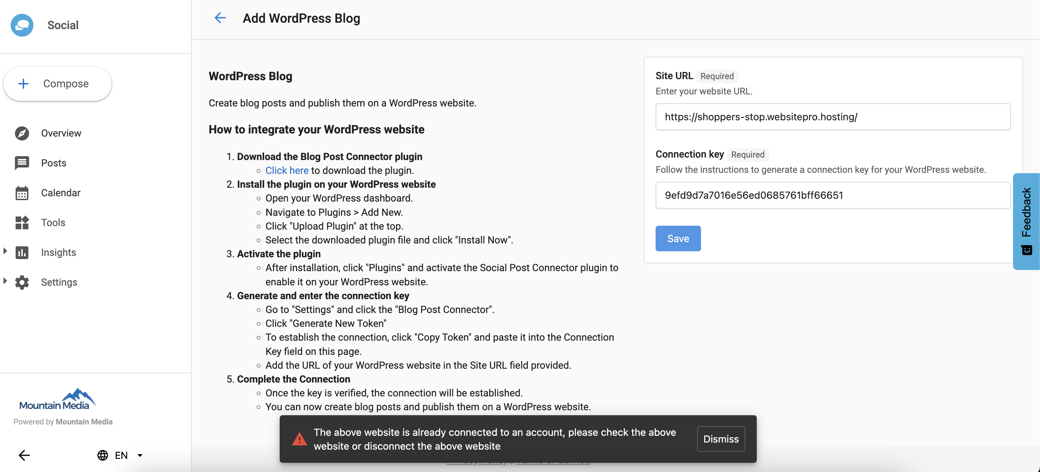The height and width of the screenshot is (472, 1040).
Task: Follow the Click here plugin download link
Action: 287,170
